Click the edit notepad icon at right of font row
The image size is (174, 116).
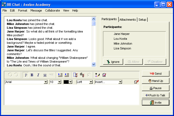coord(136,82)
